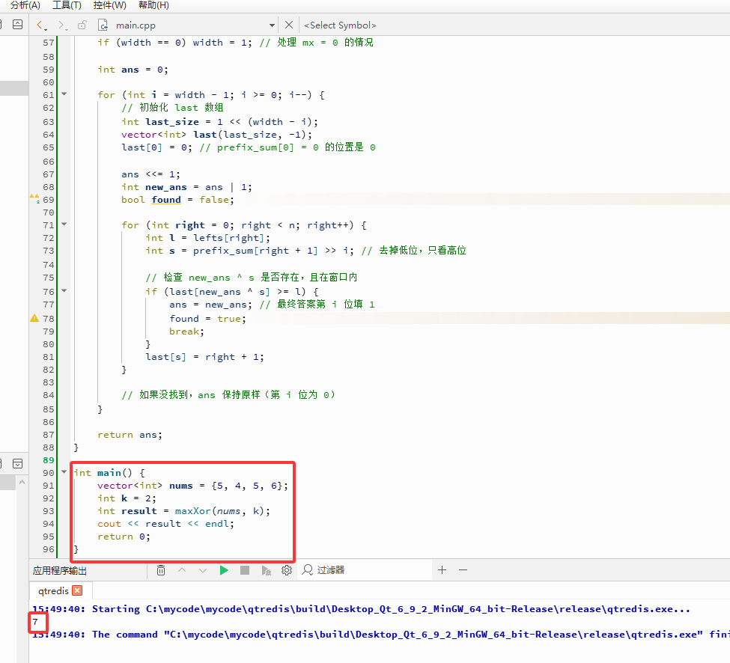Open the 帮助(H) menu
The height and width of the screenshot is (663, 730).
click(153, 5)
